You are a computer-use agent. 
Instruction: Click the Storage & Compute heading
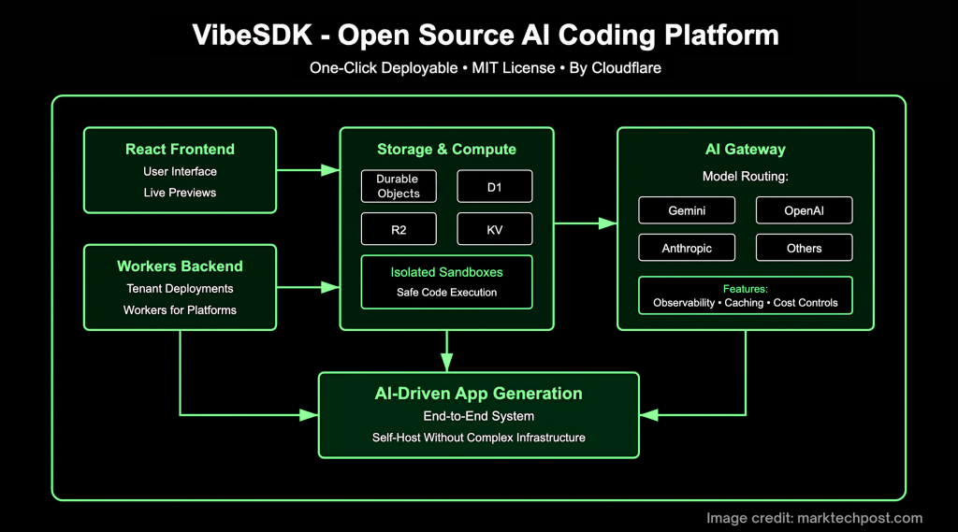446,150
